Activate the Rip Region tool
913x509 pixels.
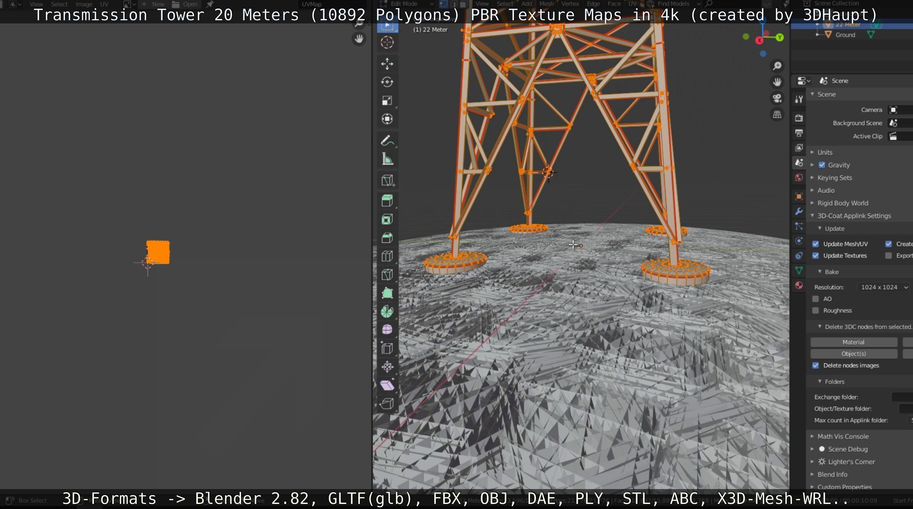click(387, 403)
